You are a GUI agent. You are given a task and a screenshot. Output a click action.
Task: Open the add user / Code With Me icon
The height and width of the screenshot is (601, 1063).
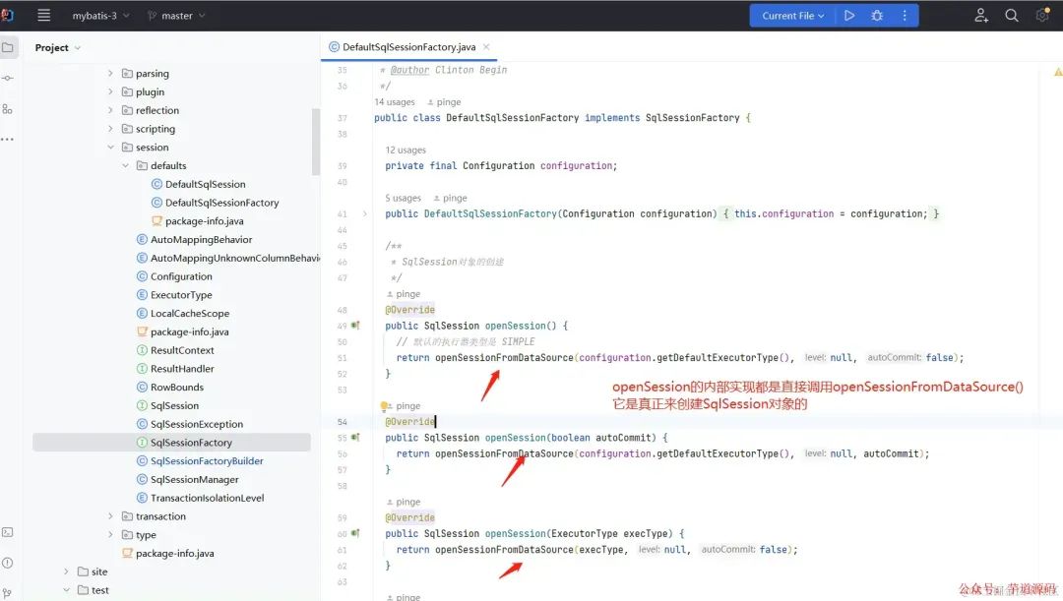981,16
